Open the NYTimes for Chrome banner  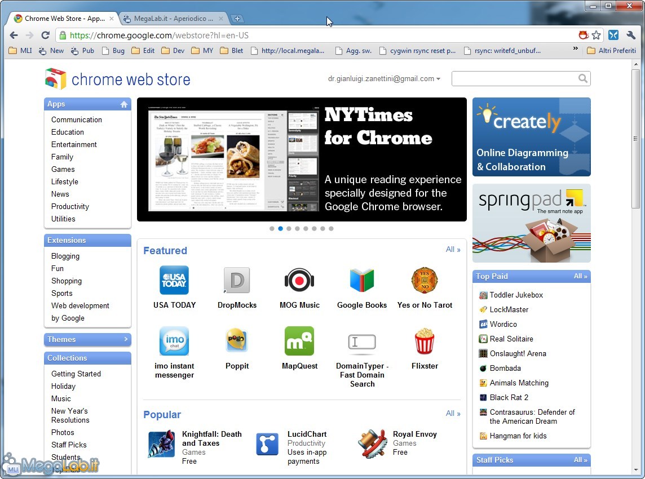pyautogui.click(x=302, y=159)
